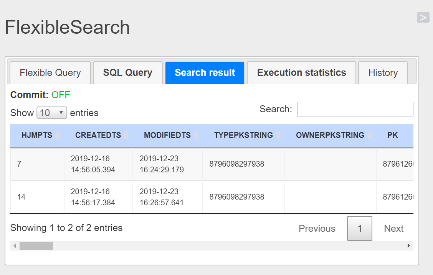
Task: Open the SQL Query tab
Action: pos(128,73)
